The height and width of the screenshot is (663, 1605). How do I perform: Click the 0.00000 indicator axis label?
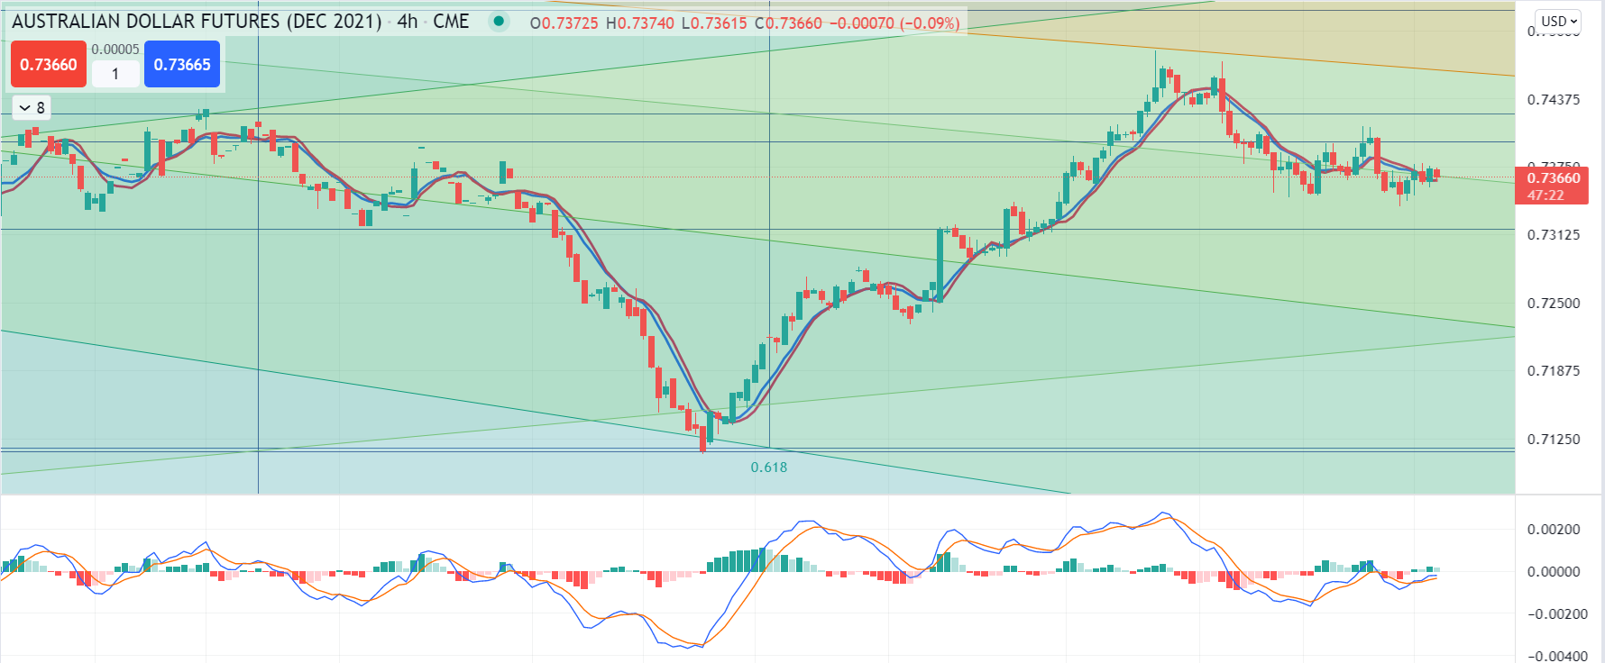coord(1554,572)
